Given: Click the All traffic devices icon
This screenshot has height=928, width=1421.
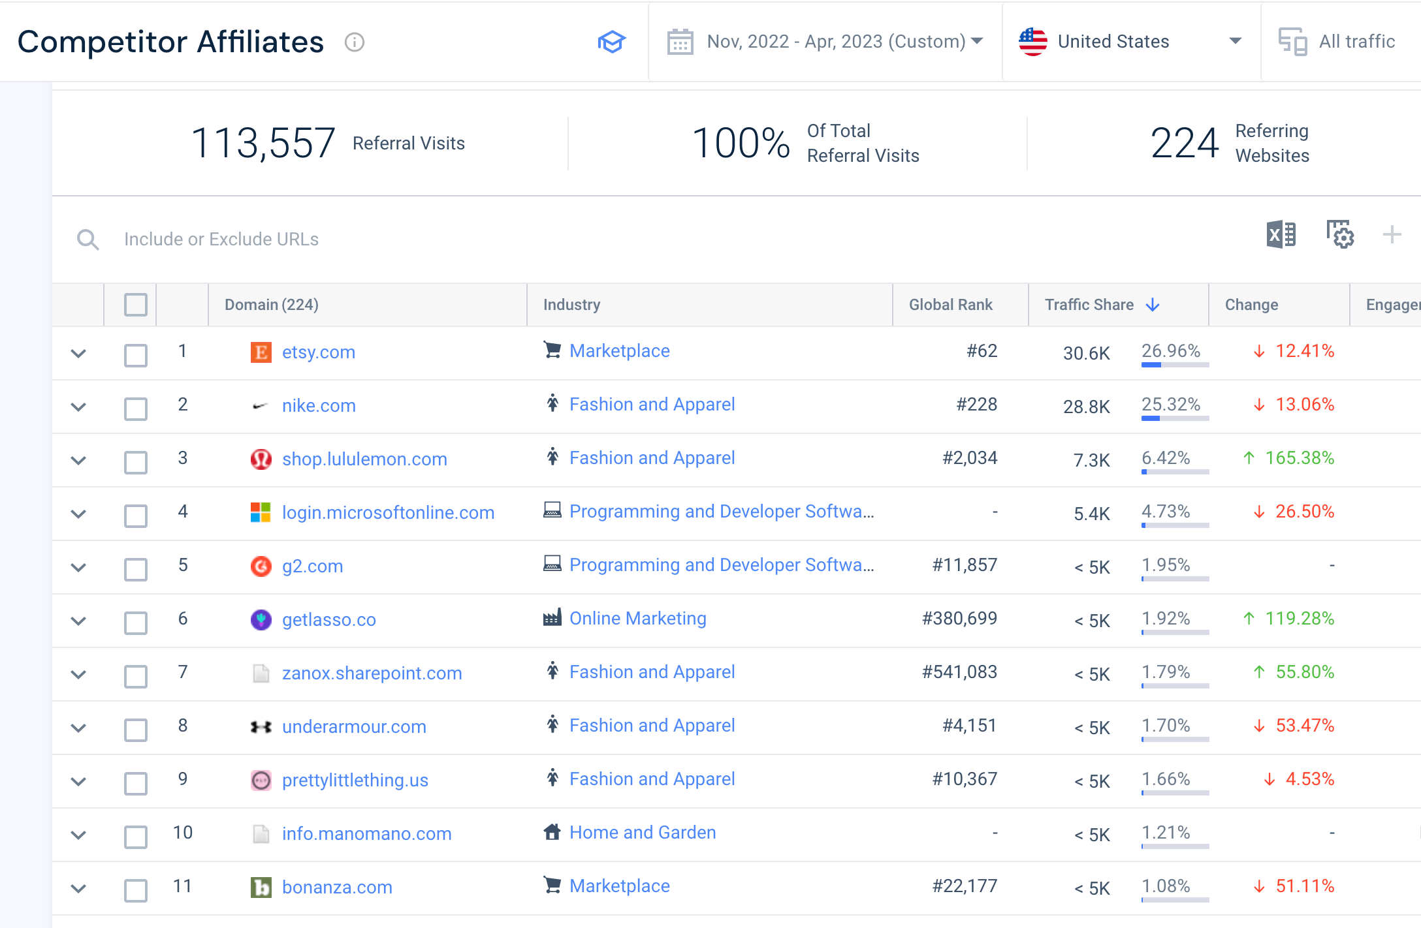Looking at the screenshot, I should (1292, 42).
